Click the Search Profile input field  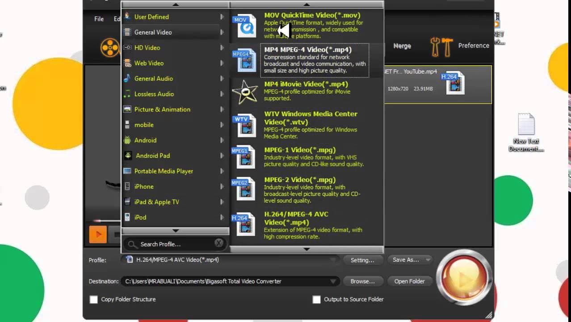coord(176,244)
